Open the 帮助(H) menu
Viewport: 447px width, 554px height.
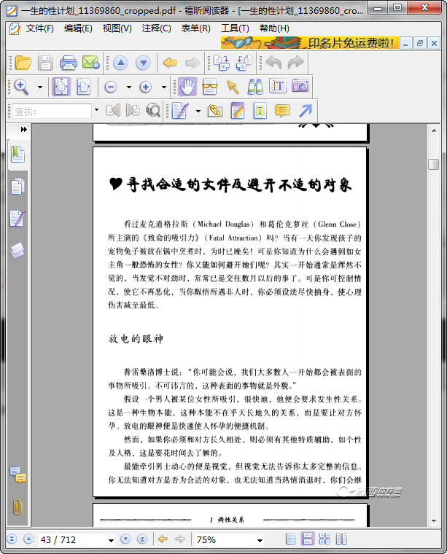[x=274, y=28]
